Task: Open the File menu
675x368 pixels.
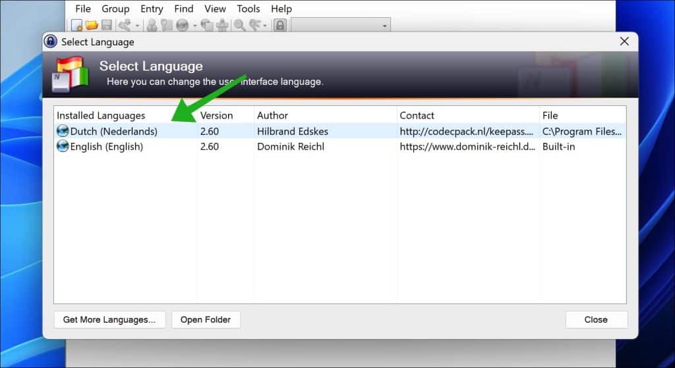Action: point(83,9)
